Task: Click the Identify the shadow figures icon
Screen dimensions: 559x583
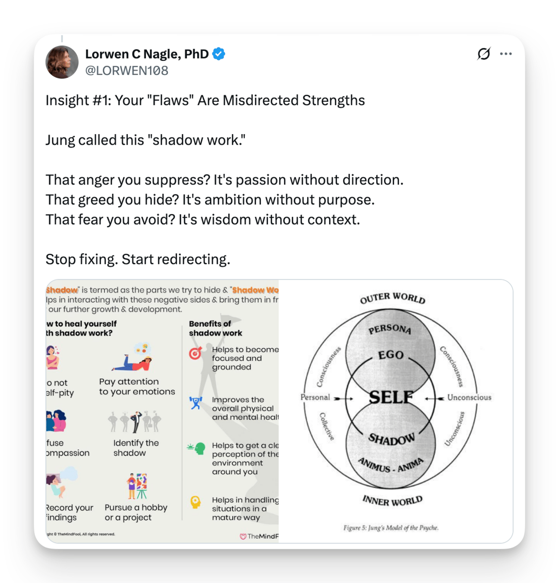Action: (135, 421)
